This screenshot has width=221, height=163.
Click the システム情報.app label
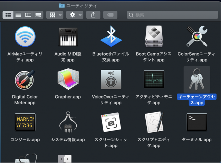pyautogui.click(x=68, y=140)
